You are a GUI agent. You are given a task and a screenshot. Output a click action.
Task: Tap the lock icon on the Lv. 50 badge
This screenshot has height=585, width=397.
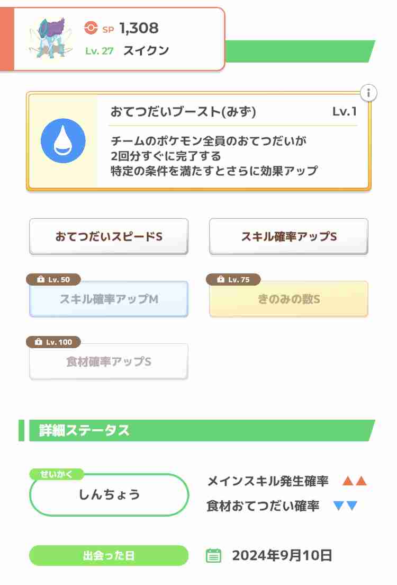pos(41,279)
